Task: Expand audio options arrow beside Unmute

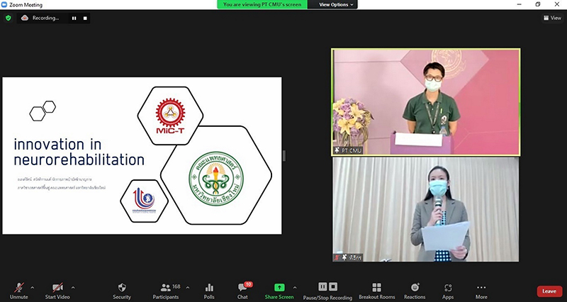Action: [33, 287]
